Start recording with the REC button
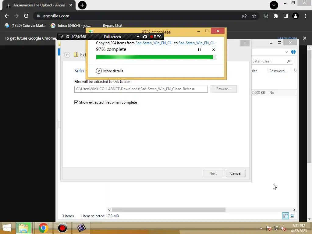Image resolution: width=312 pixels, height=234 pixels. (x=156, y=37)
